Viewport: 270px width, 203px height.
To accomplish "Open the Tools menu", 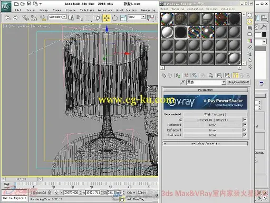I will click(x=31, y=10).
